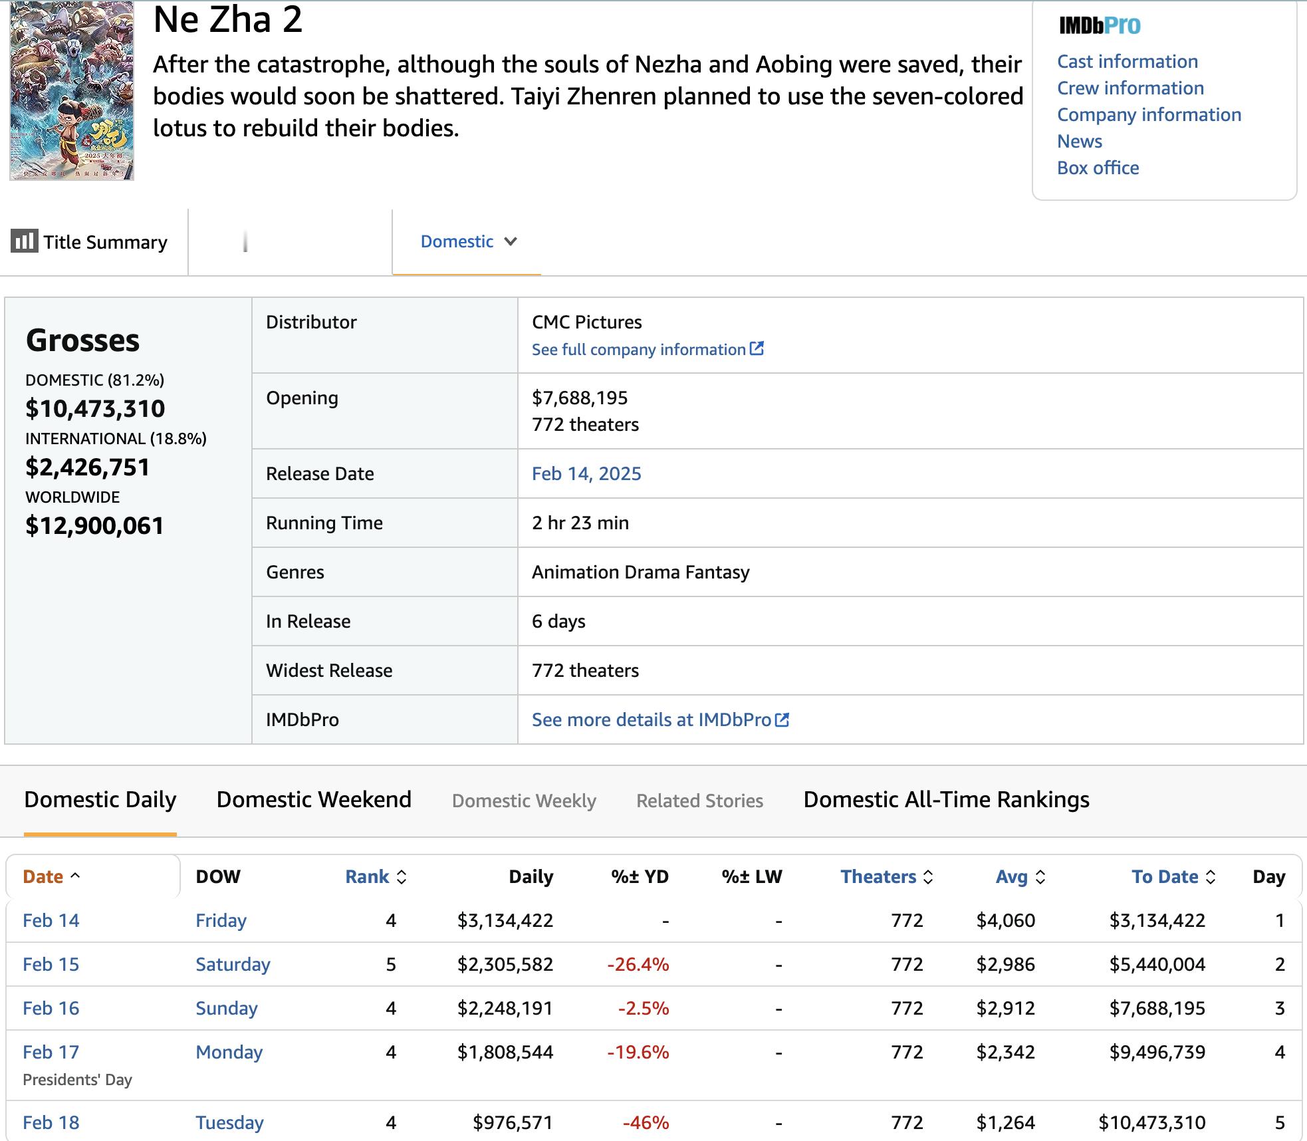The image size is (1307, 1141).
Task: Click the $1,808,544 Monday daily gross
Action: pyautogui.click(x=505, y=1052)
